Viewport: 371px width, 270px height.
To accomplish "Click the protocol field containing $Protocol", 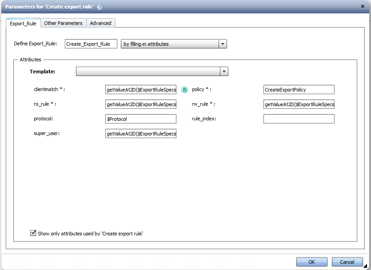I will (140, 119).
